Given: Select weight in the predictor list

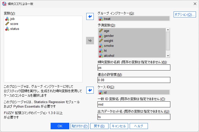Looking at the screenshot, I should [108, 41].
